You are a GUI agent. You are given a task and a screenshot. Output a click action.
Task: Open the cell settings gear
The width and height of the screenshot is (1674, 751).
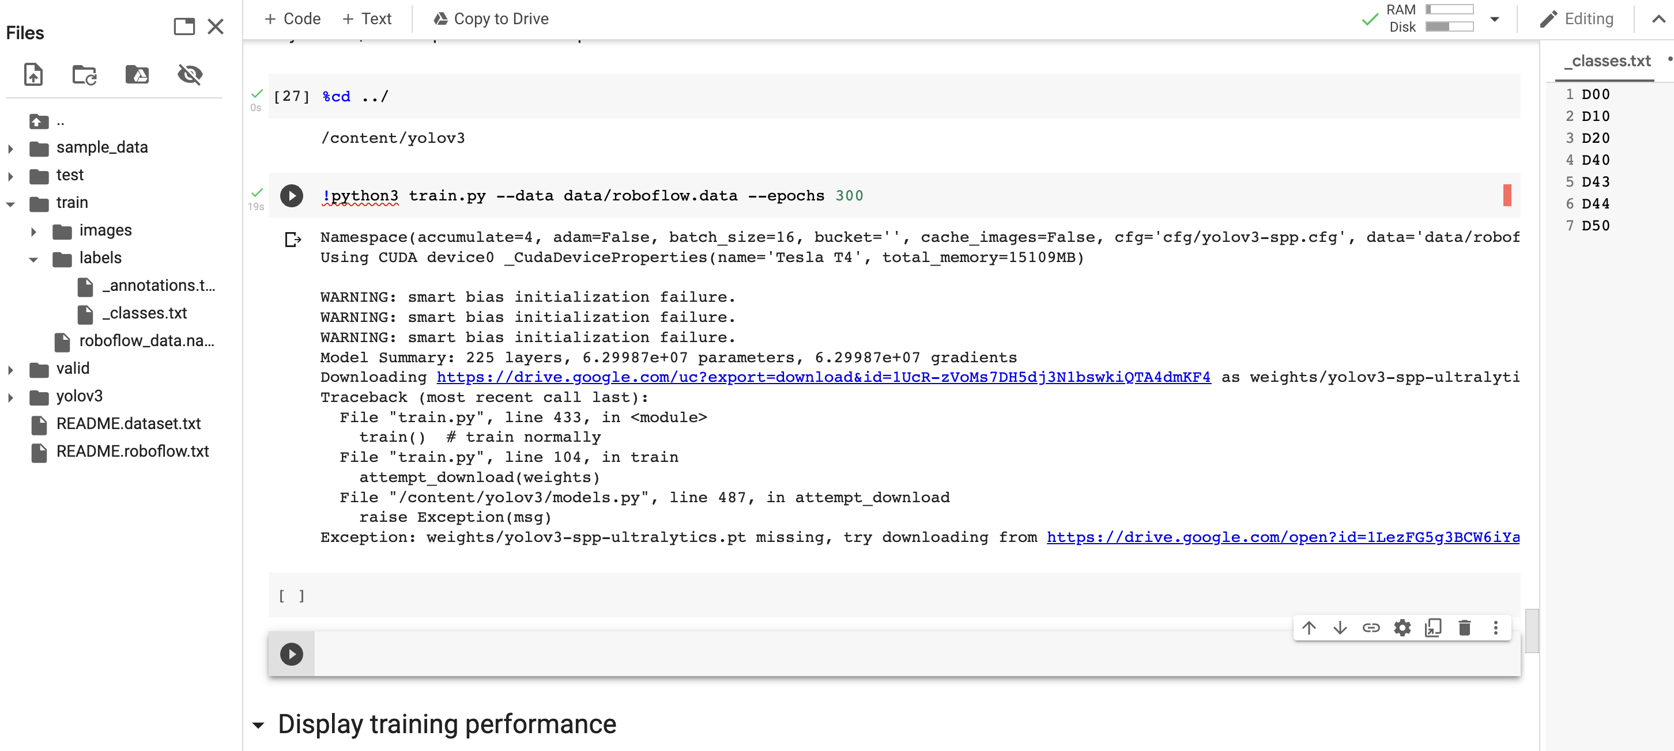click(1402, 628)
